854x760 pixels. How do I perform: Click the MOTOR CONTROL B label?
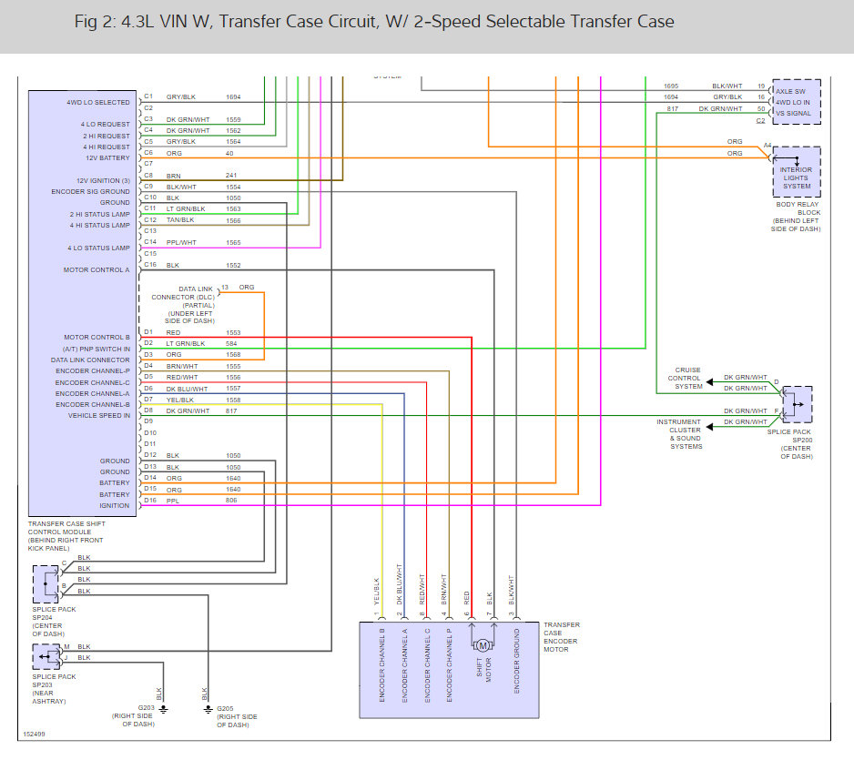[97, 338]
